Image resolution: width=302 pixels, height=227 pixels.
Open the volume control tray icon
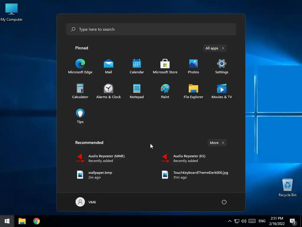pyautogui.click(x=244, y=221)
